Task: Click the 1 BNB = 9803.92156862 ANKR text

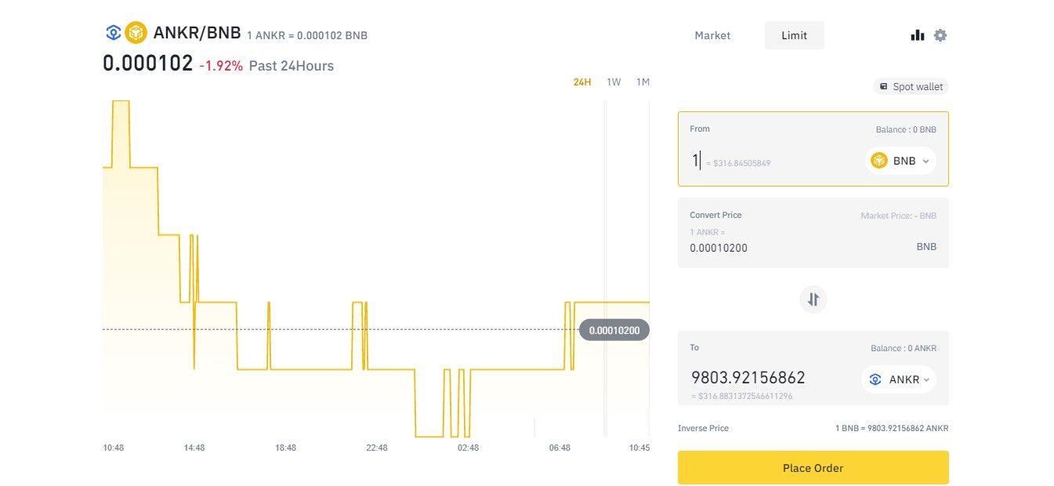Action: (892, 429)
